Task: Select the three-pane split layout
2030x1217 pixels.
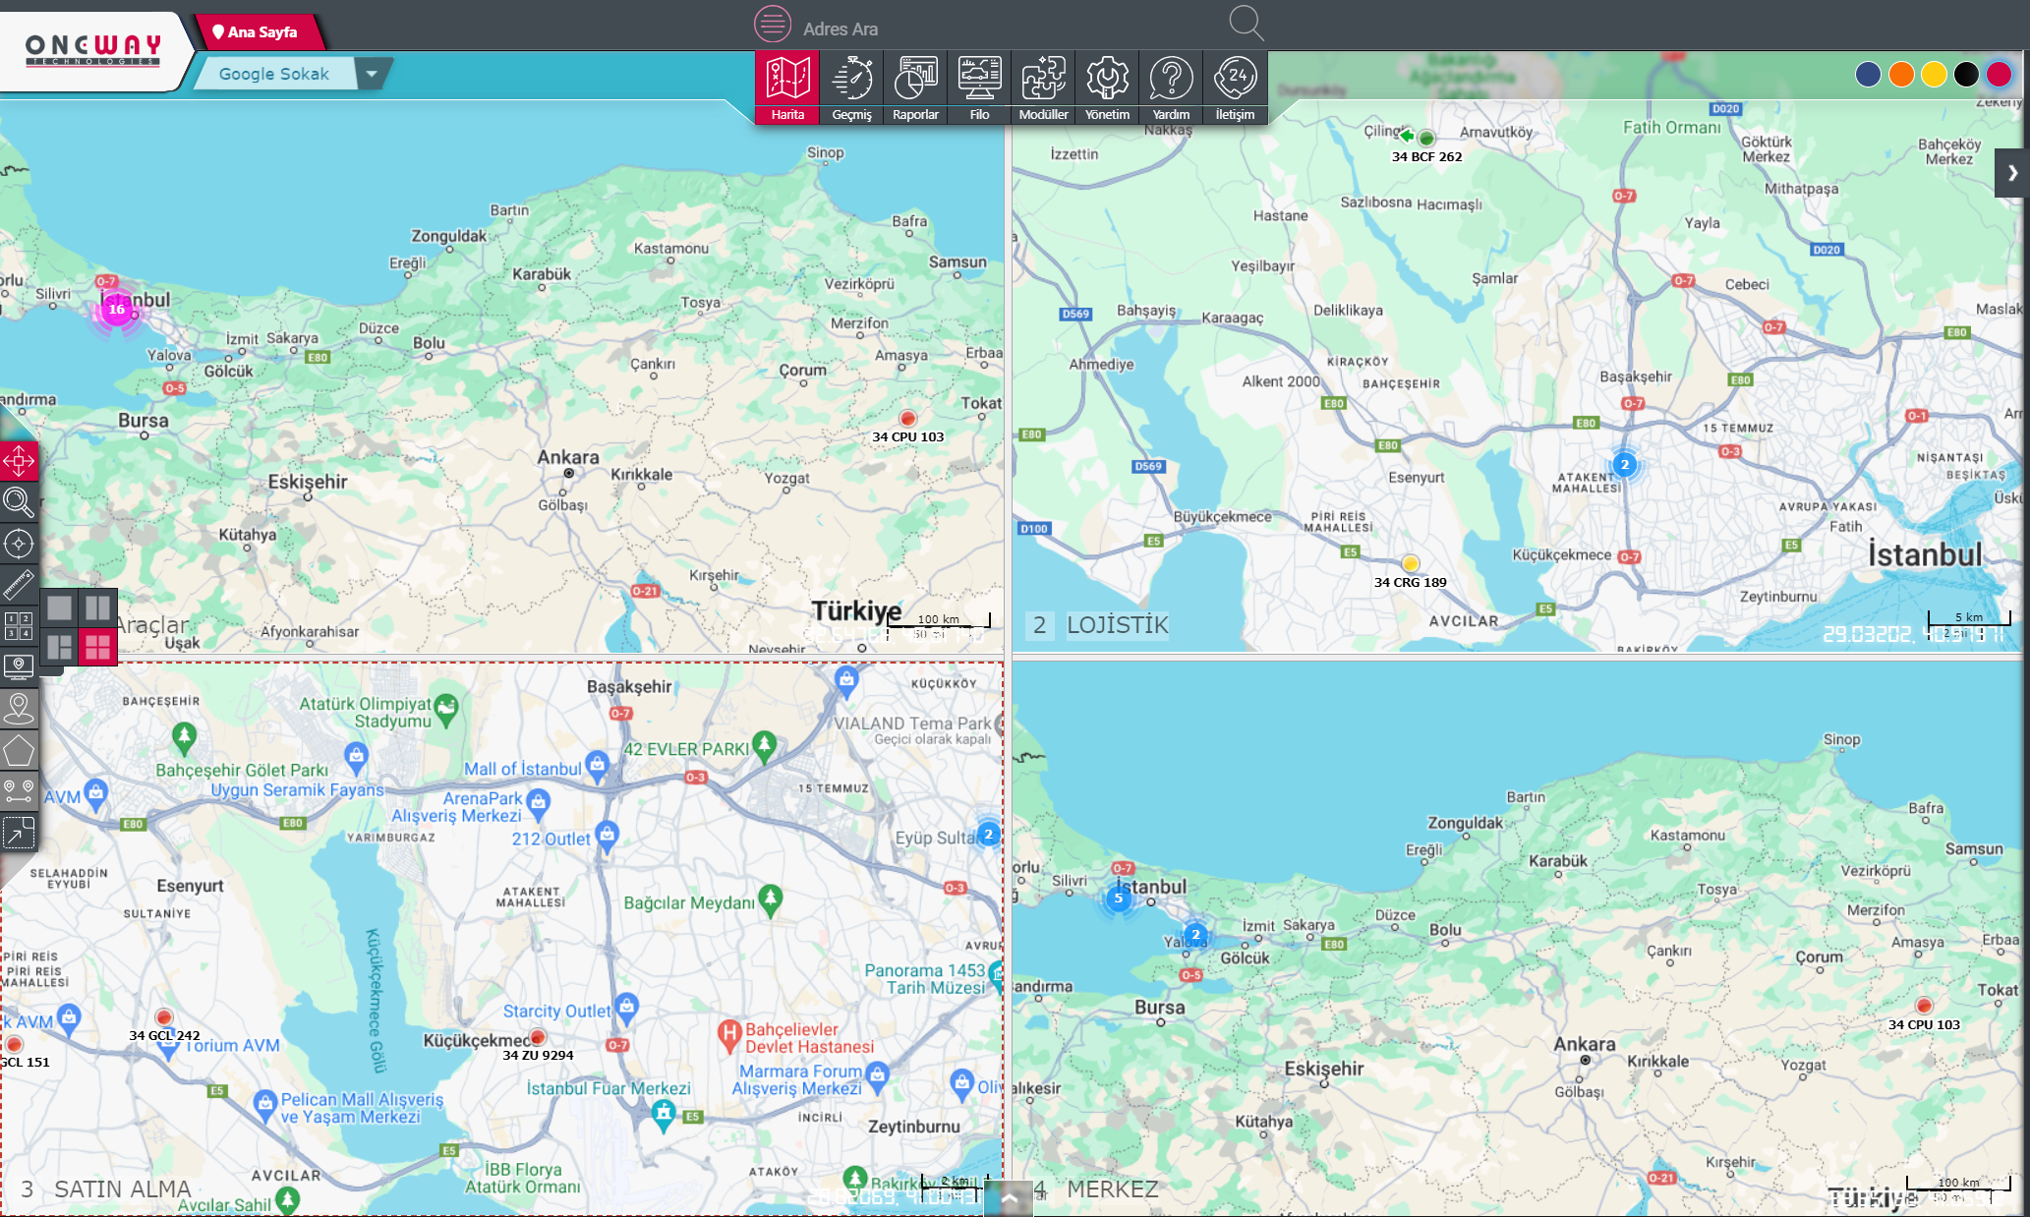Action: coord(60,646)
